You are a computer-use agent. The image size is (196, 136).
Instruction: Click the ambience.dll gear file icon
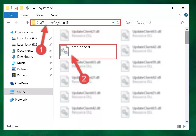(64, 51)
